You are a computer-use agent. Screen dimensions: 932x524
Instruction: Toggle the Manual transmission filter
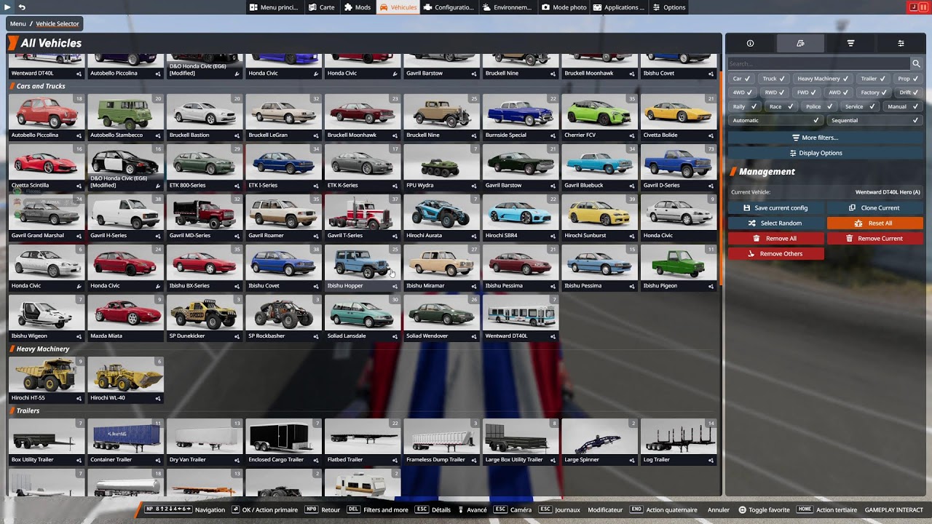pyautogui.click(x=902, y=106)
